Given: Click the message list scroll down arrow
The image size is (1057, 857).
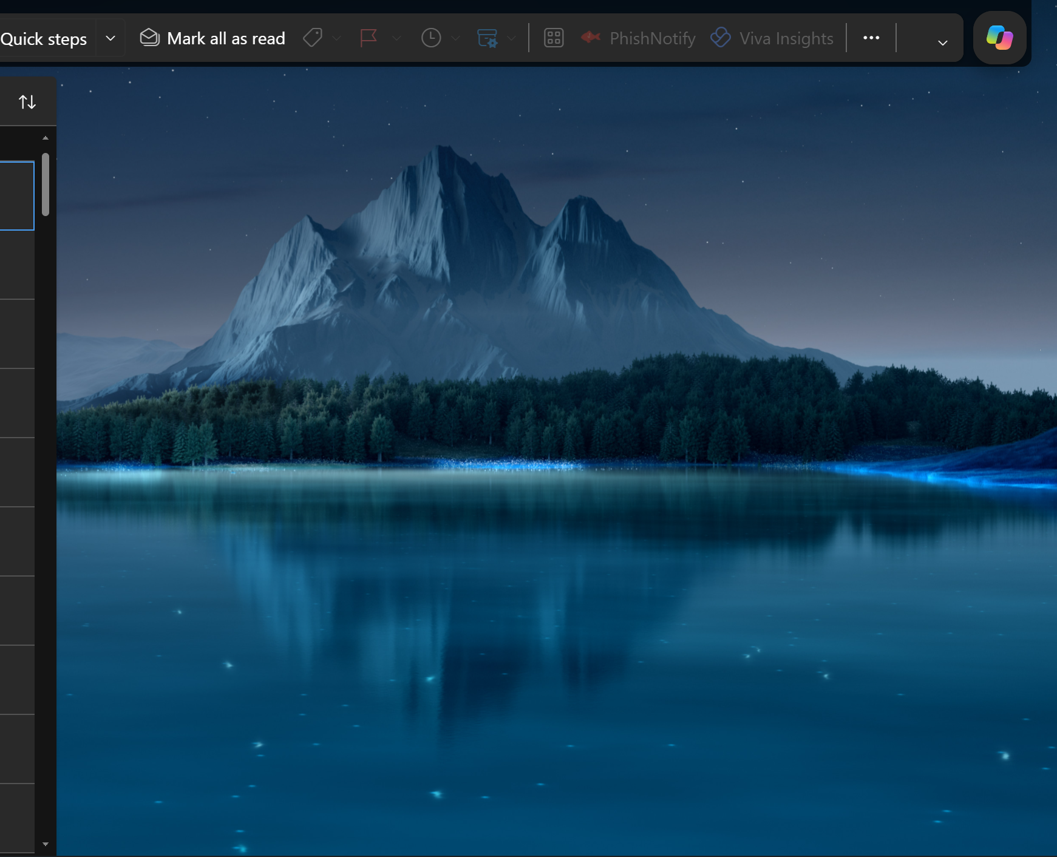Looking at the screenshot, I should coord(46,844).
